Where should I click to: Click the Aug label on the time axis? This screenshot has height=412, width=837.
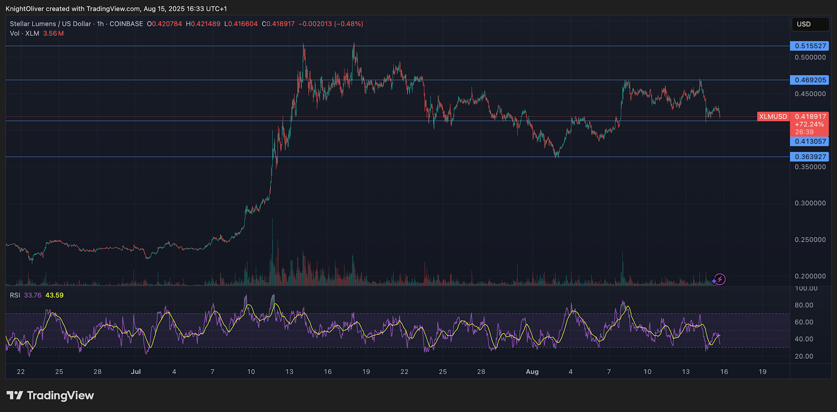click(x=533, y=372)
